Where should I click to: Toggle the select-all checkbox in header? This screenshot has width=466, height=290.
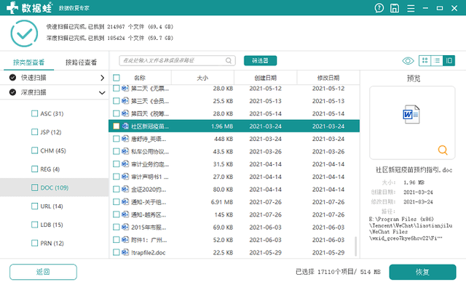coord(116,78)
